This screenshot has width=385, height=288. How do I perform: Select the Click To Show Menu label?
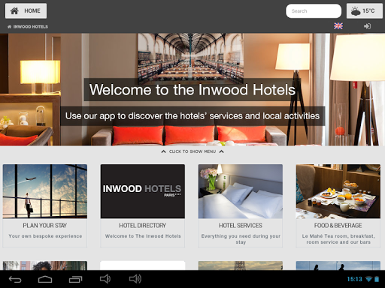(192, 151)
